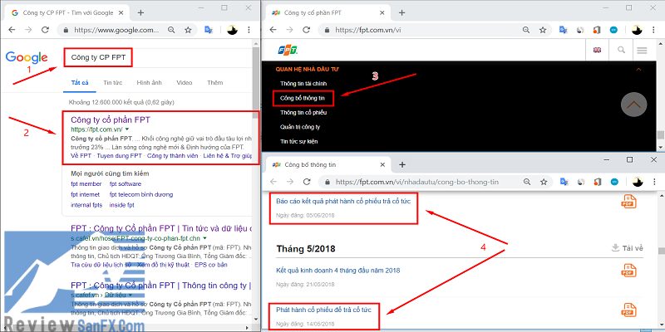Open 'Kết quả kinh doanh 4 tháng đầu năm 2018'
Screen dimensions: 665x332
pyautogui.click(x=338, y=271)
